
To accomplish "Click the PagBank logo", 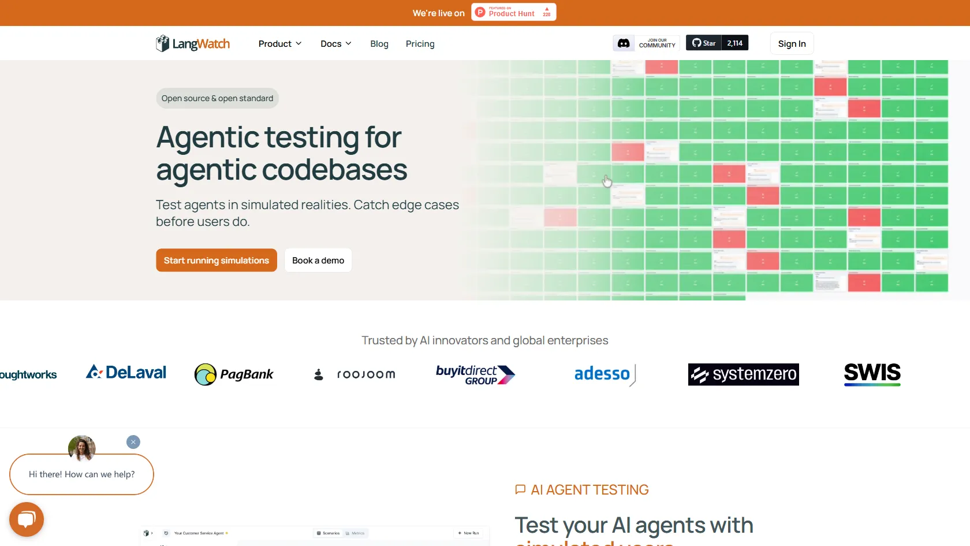I will [234, 374].
